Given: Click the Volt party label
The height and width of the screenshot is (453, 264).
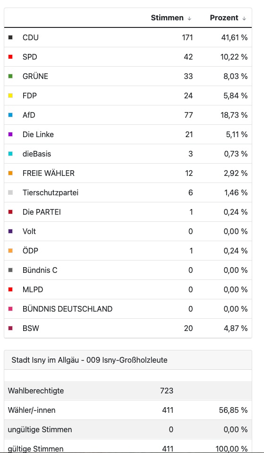Looking at the screenshot, I should 29,231.
